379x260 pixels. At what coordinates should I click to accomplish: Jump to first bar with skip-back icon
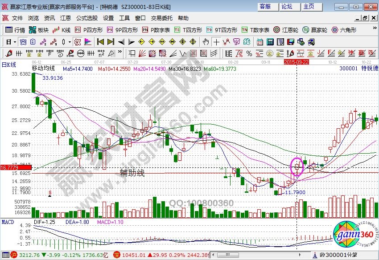point(100,42)
